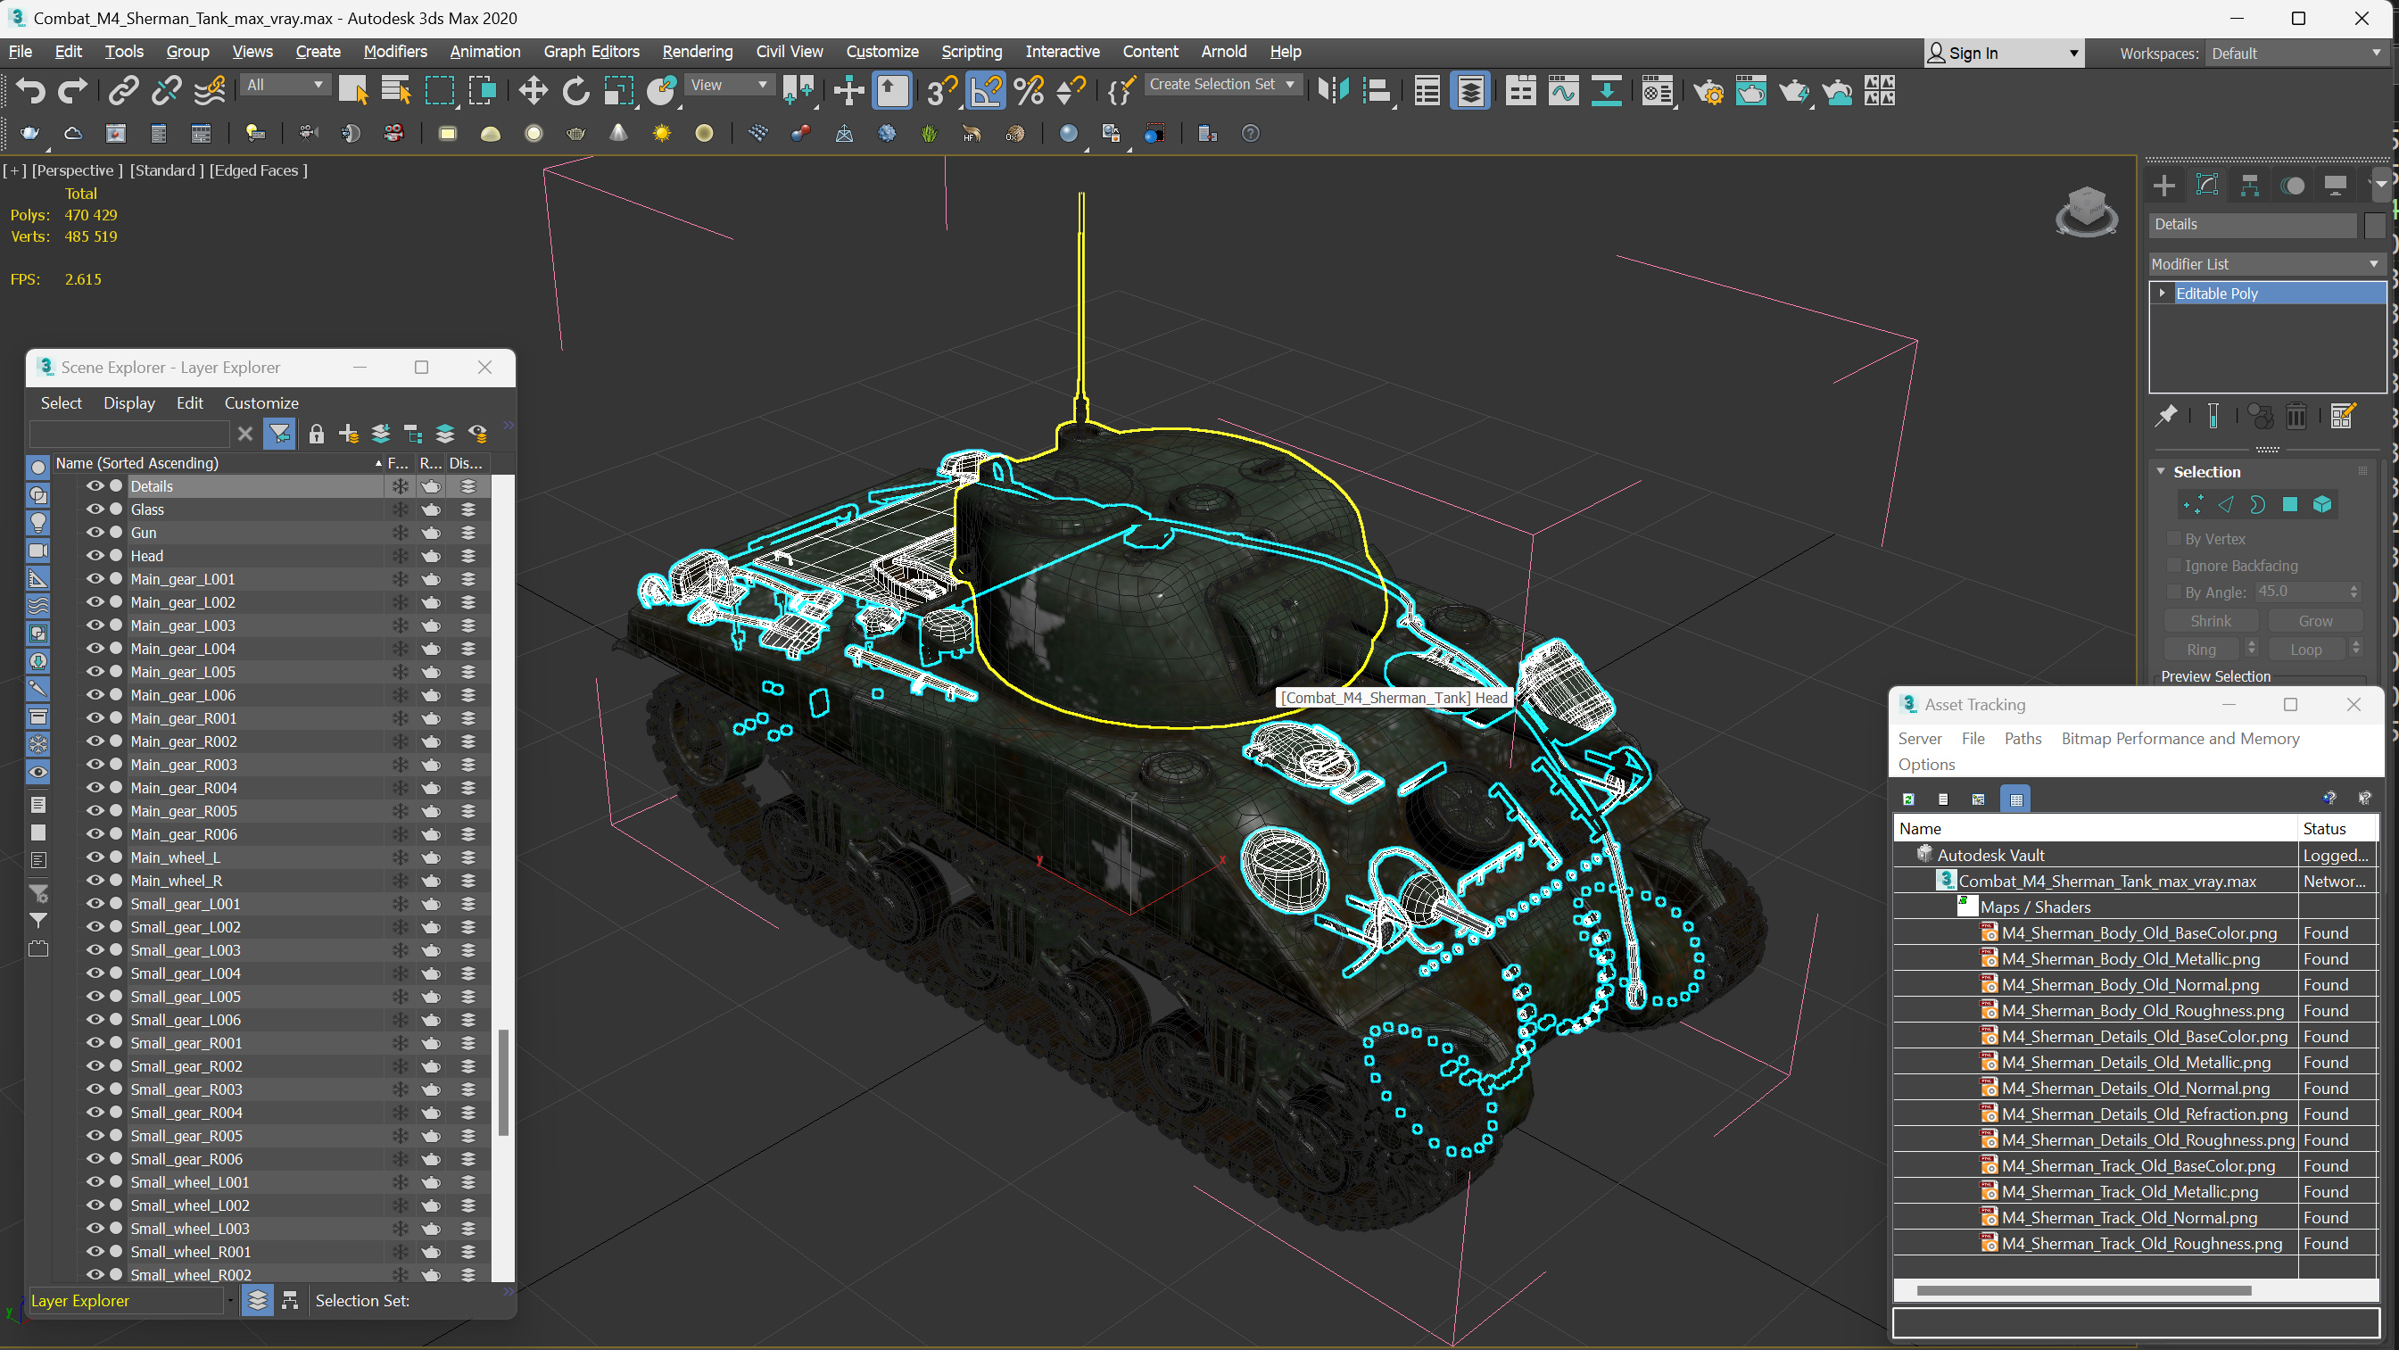The width and height of the screenshot is (2399, 1350).
Task: Hide the Details layer via eye icon
Action: tap(95, 485)
